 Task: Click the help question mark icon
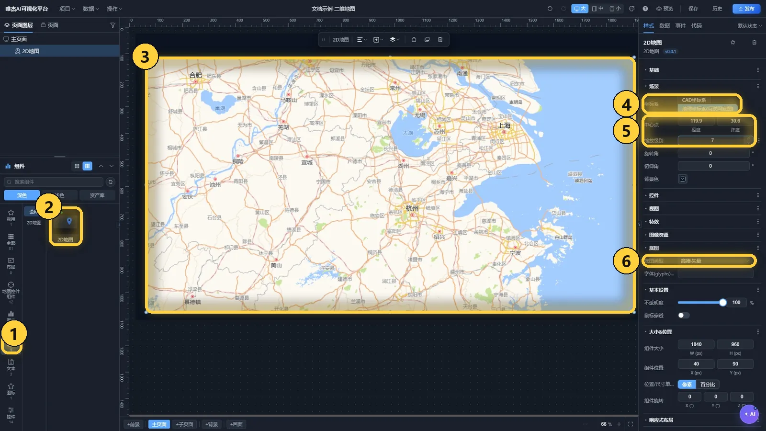[x=645, y=9]
